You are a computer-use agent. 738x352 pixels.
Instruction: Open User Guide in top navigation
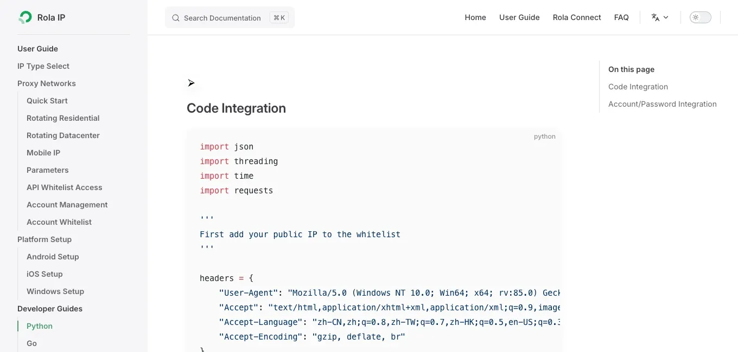(519, 17)
